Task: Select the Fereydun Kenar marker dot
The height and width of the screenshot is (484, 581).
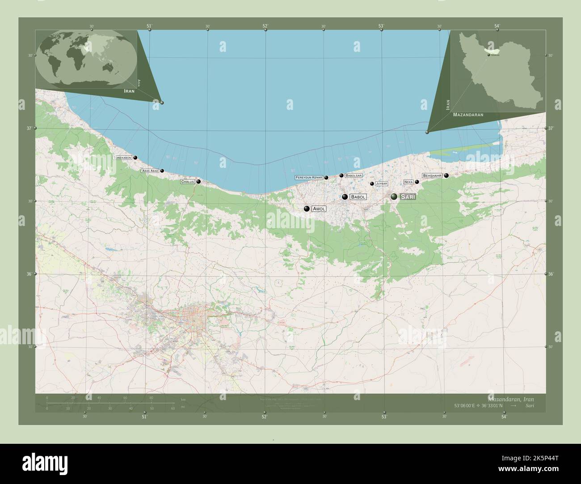Action: point(326,178)
